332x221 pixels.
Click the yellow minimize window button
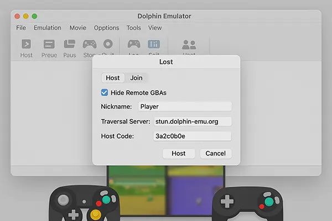[26, 16]
